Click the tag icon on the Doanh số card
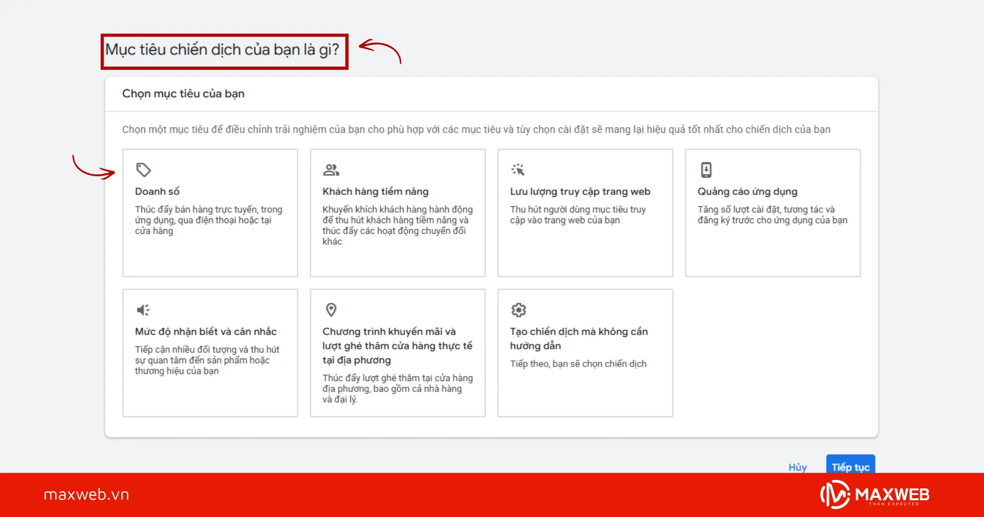The image size is (984, 517). [143, 169]
